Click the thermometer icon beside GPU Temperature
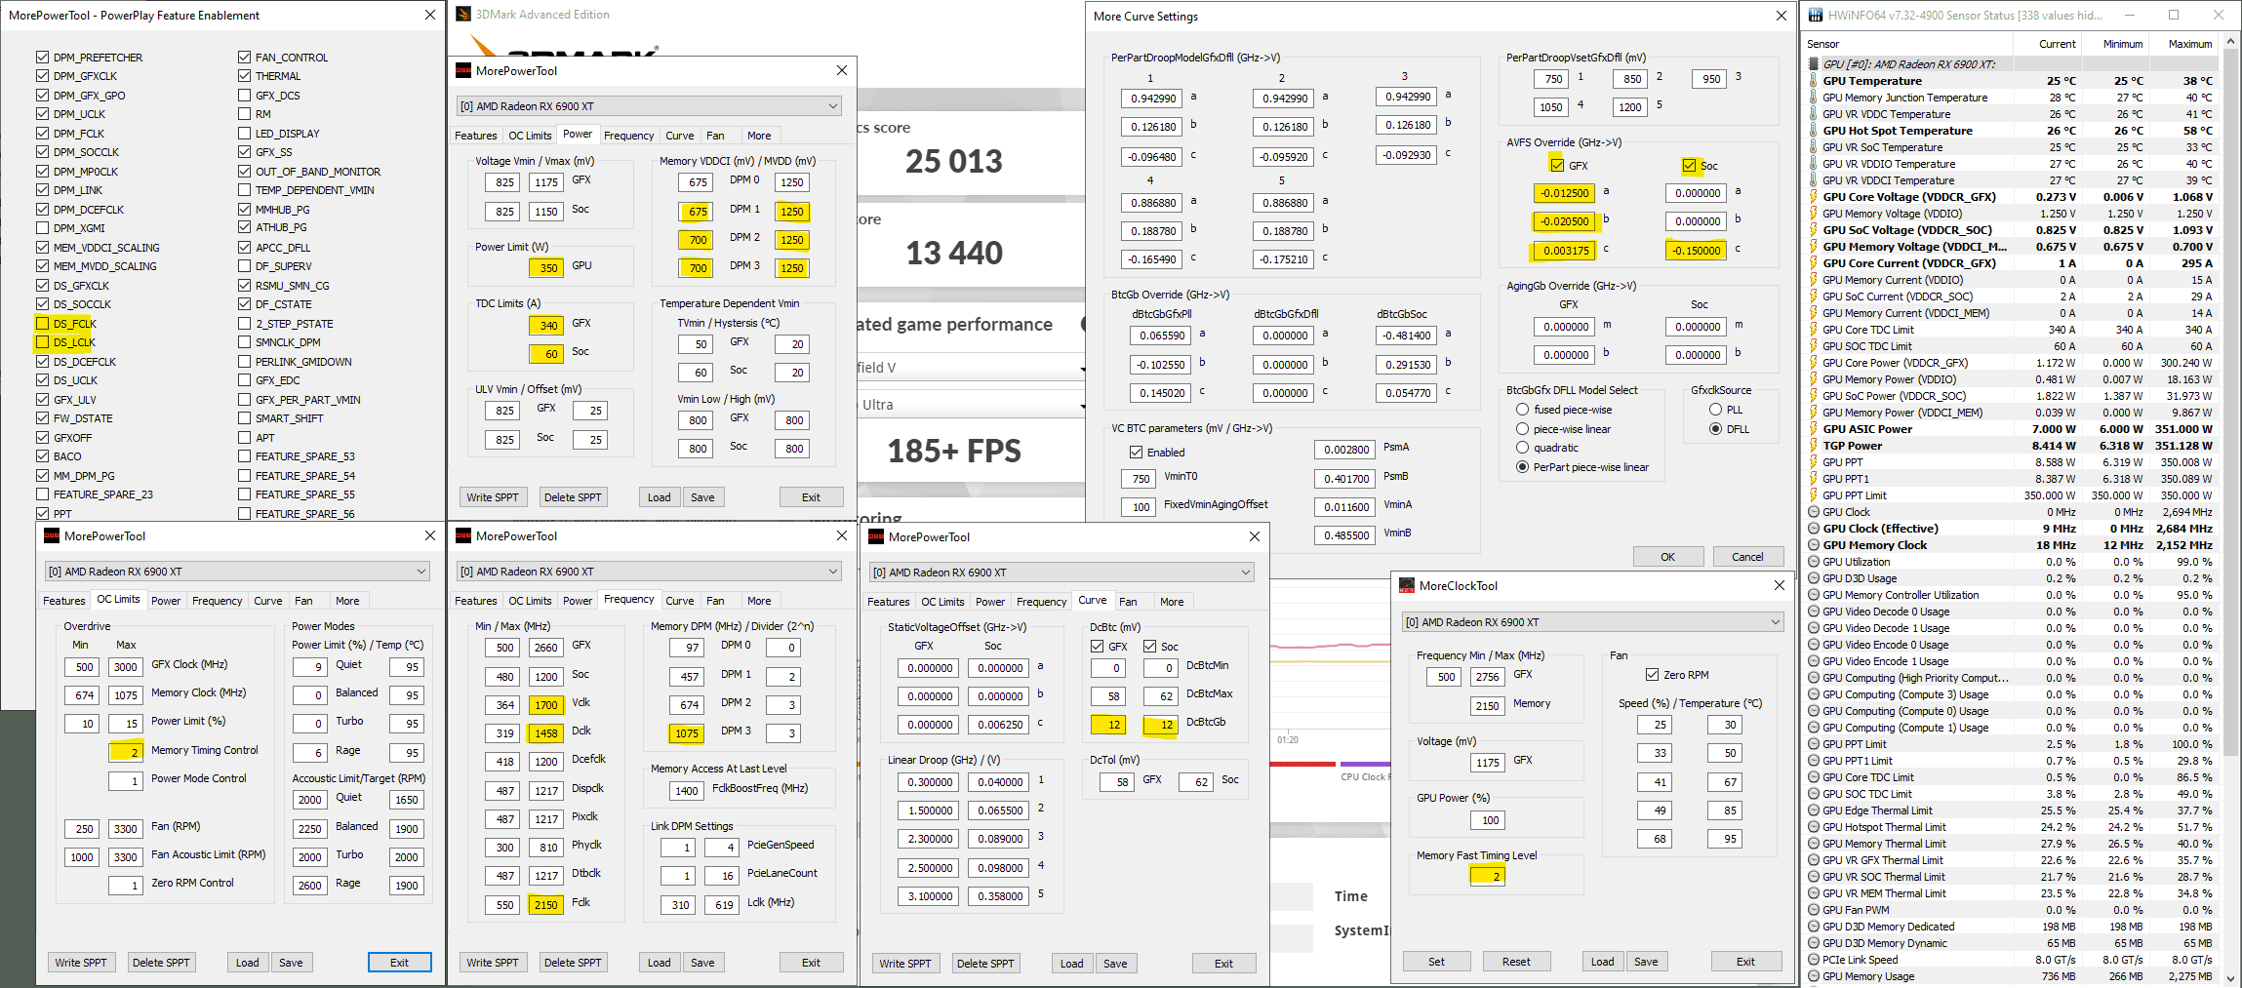The width and height of the screenshot is (2242, 988). (1814, 81)
